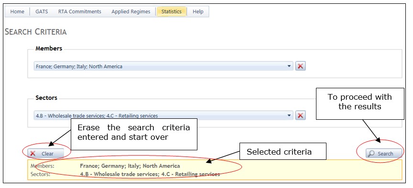Click the magnifier icon on Search button
This screenshot has height=188, width=413.
click(x=371, y=154)
